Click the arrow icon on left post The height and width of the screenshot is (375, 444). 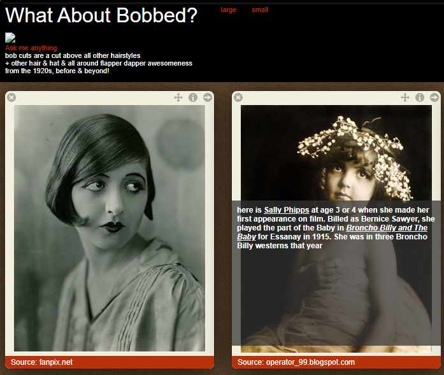click(x=208, y=97)
